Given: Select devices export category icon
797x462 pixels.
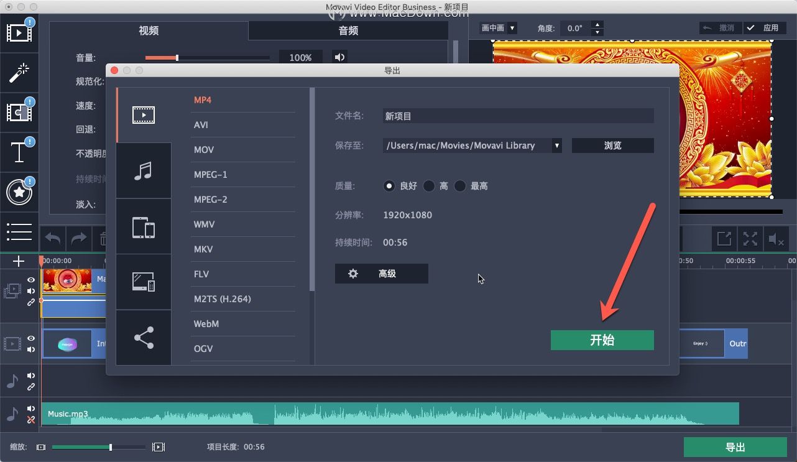Looking at the screenshot, I should 144,227.
